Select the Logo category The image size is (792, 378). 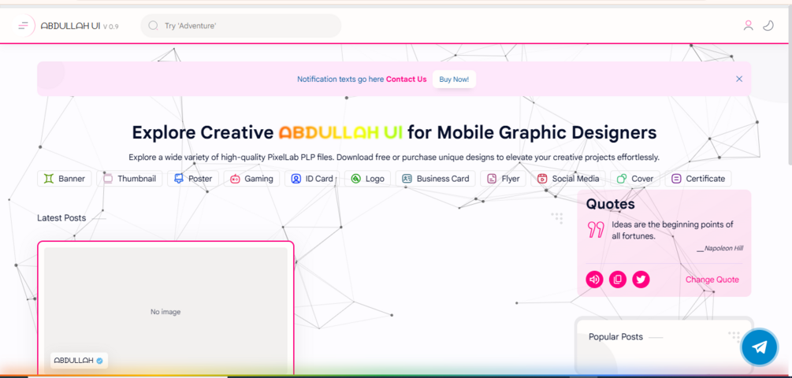368,179
